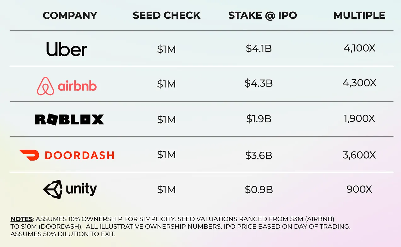Viewport: 401px width, 247px height.
Task: Click the underlined NOTES label
Action: (x=22, y=219)
